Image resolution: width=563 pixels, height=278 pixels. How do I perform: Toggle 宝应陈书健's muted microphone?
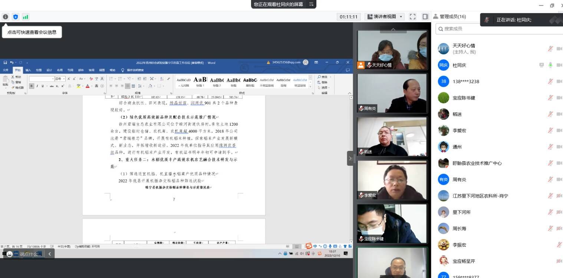[550, 98]
